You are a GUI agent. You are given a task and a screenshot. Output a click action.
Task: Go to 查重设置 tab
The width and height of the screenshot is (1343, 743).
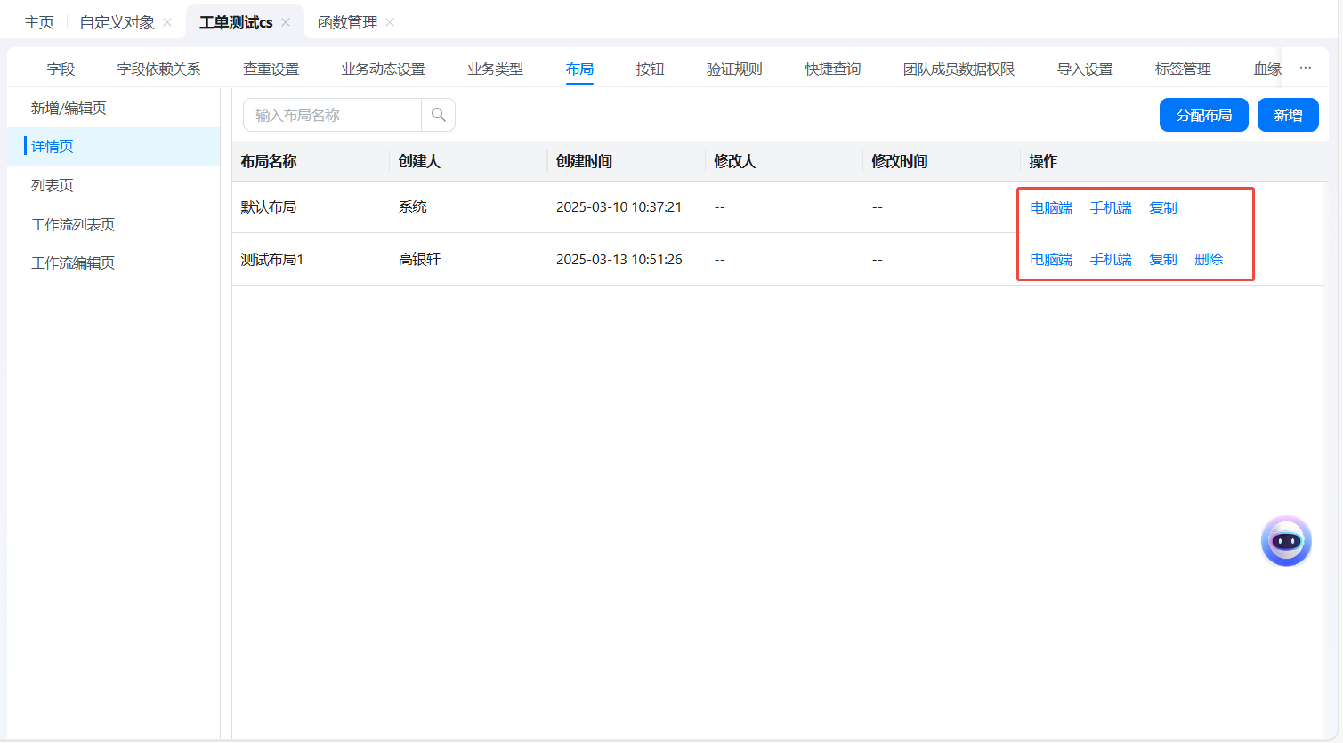[271, 69]
